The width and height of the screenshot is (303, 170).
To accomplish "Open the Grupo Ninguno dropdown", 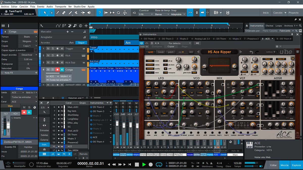I will (28, 41).
